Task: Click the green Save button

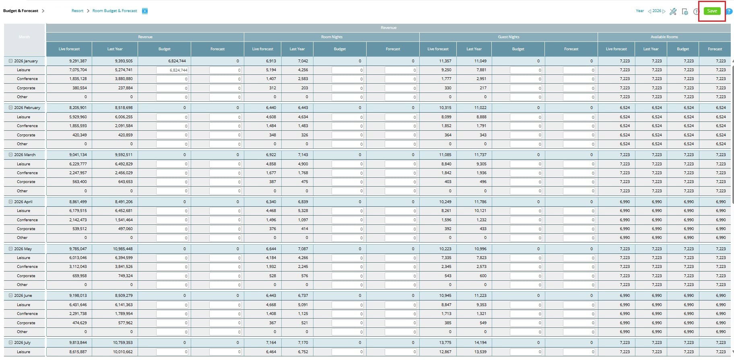Action: [712, 11]
